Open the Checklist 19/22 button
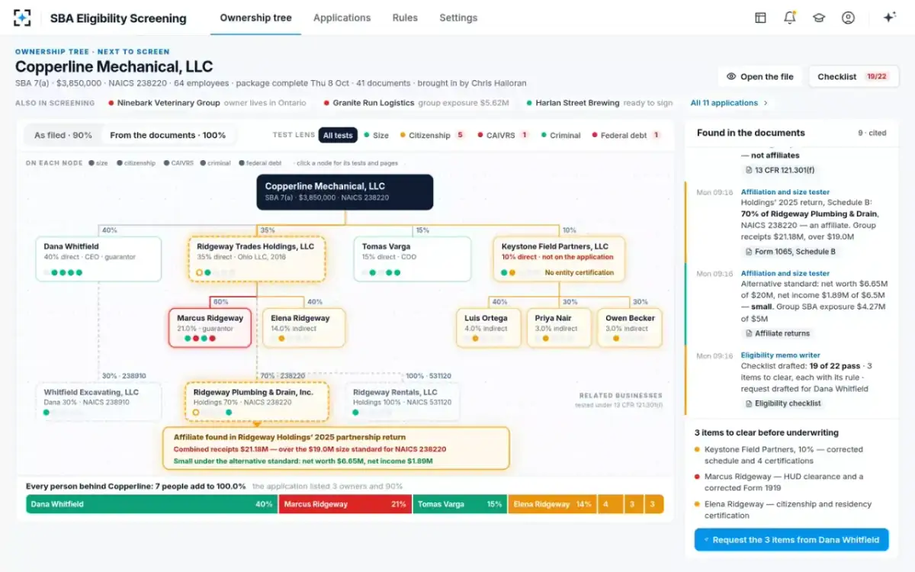 852,76
